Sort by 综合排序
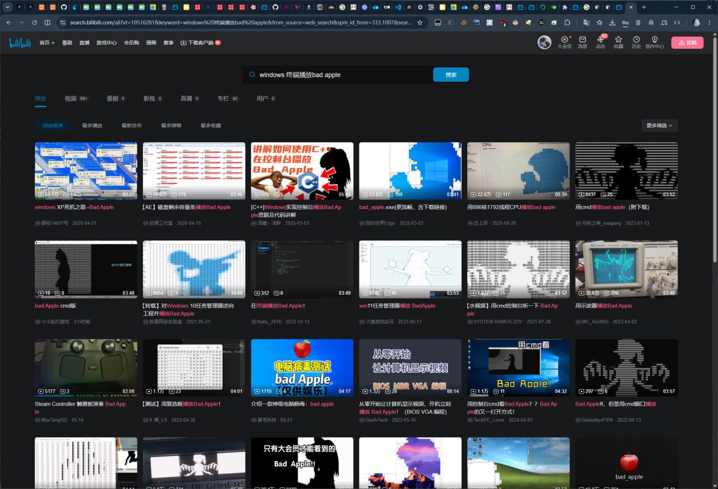 pos(53,125)
